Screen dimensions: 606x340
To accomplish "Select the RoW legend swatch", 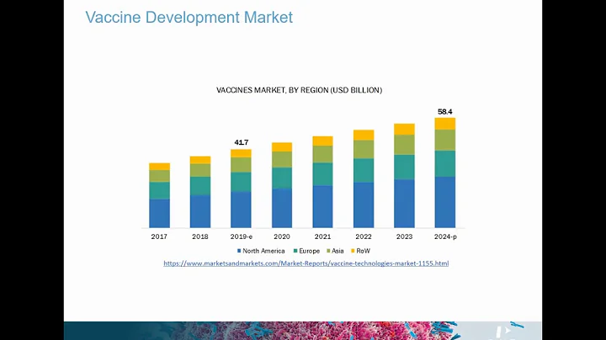I will 353,251.
